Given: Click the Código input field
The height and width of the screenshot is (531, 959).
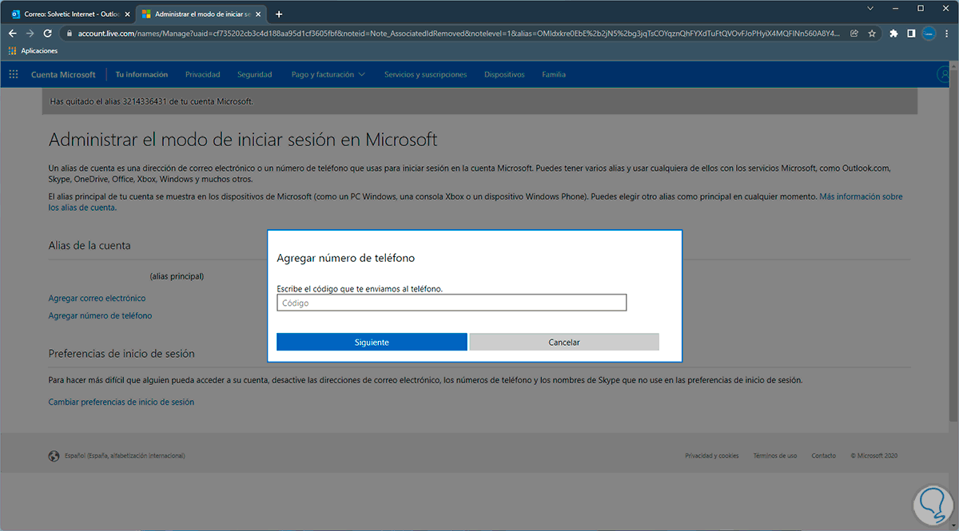Looking at the screenshot, I should [x=452, y=303].
